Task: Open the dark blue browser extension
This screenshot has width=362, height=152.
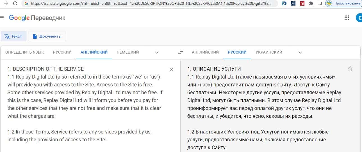Action: (293, 4)
